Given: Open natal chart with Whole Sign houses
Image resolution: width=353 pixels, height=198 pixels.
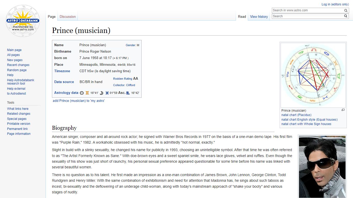Looking at the screenshot, I should click(x=306, y=124).
